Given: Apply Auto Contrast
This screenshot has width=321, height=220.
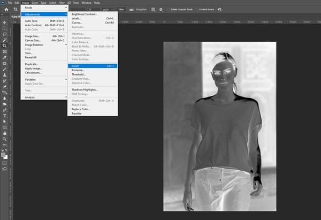Looking at the screenshot, I should 44,25.
